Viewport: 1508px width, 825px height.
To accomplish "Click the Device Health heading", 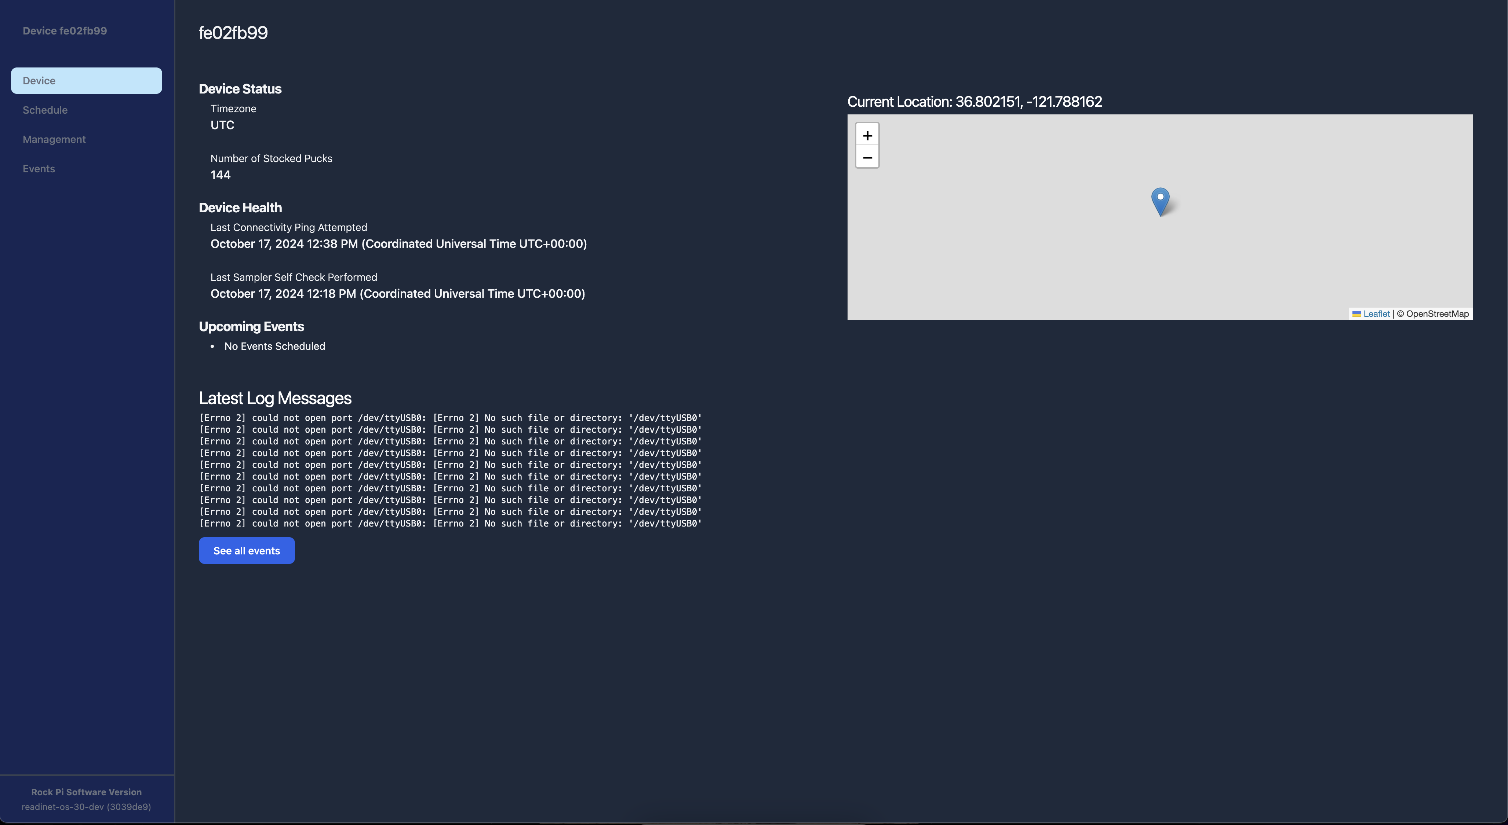I will coord(240,208).
